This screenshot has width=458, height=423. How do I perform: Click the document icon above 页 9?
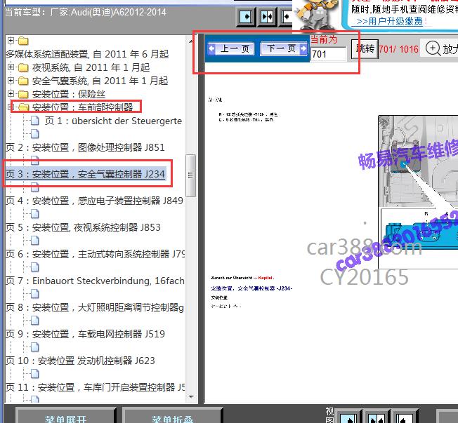tap(35, 320)
